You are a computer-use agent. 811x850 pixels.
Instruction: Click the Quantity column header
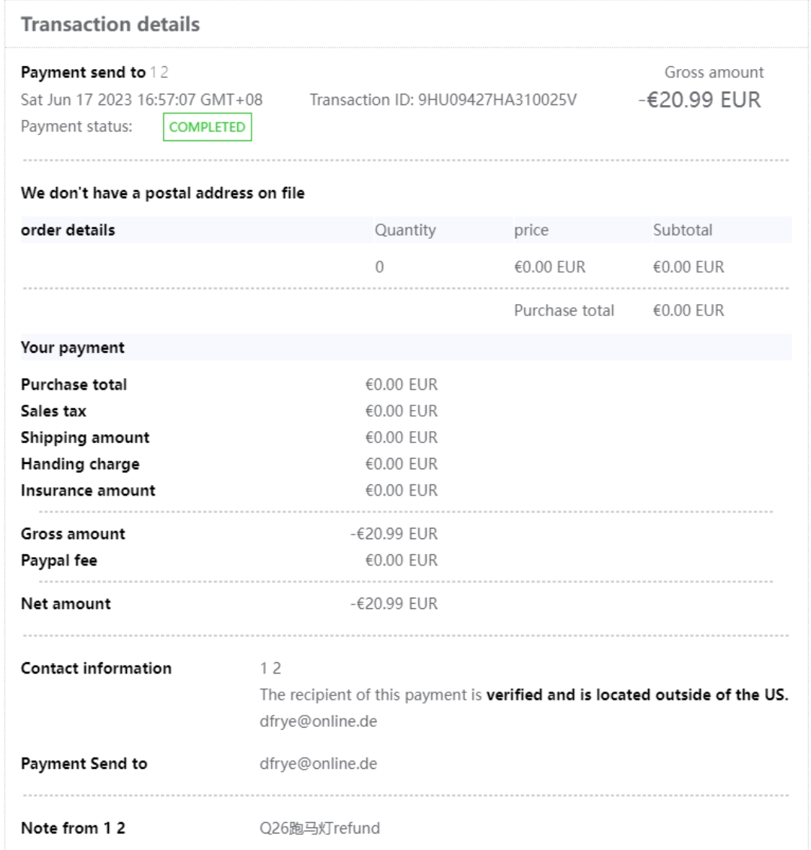coord(405,231)
